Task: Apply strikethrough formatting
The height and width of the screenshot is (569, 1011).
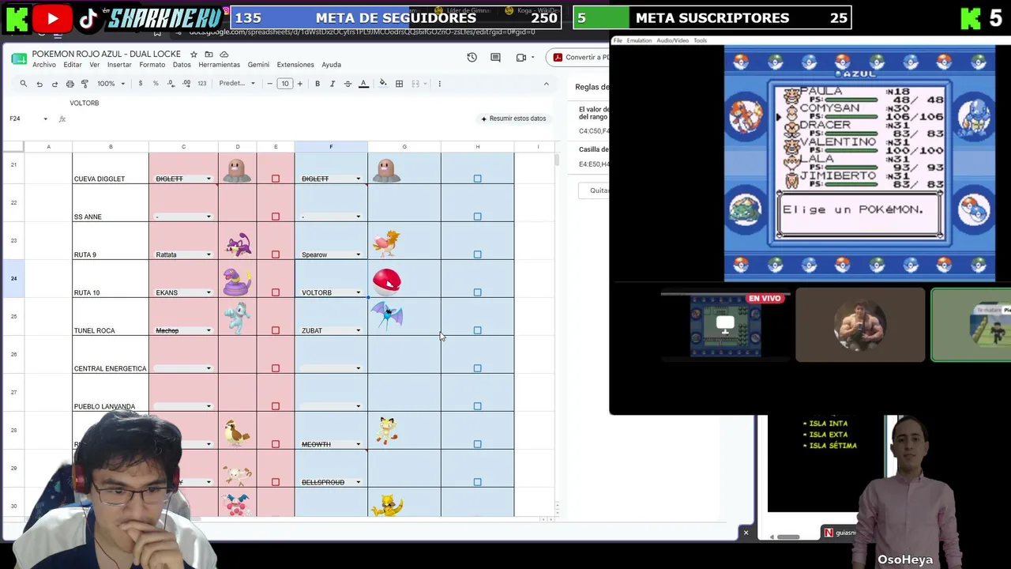Action: tap(348, 84)
